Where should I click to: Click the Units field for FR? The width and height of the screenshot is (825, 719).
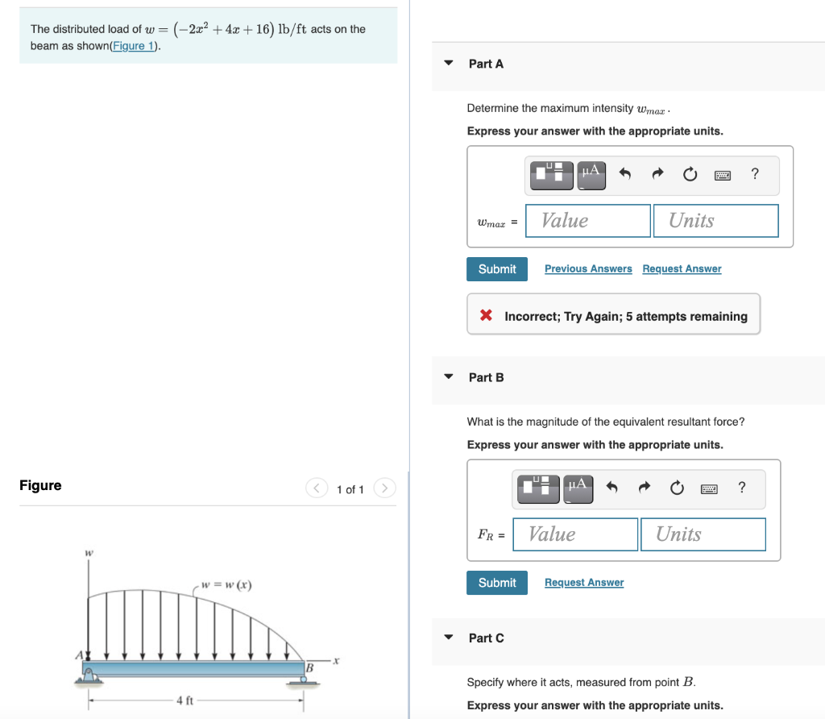tap(703, 534)
